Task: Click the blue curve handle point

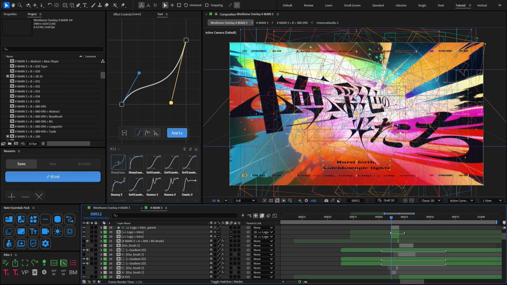Action: point(139,73)
